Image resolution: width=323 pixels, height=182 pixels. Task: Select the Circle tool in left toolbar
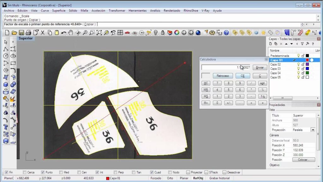[x=6, y=56]
